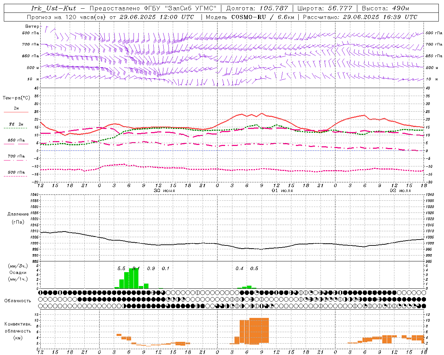Click the tallest green precipitation bar

click(136, 278)
